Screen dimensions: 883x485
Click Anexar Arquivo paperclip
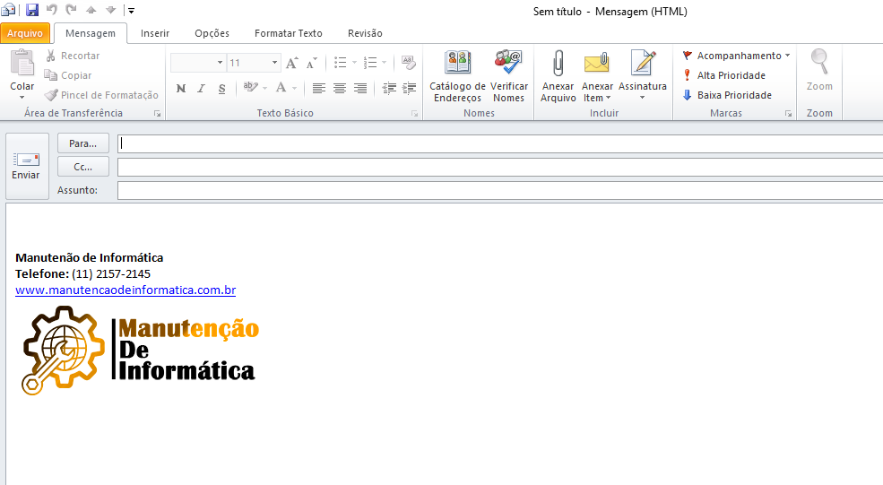click(x=558, y=76)
